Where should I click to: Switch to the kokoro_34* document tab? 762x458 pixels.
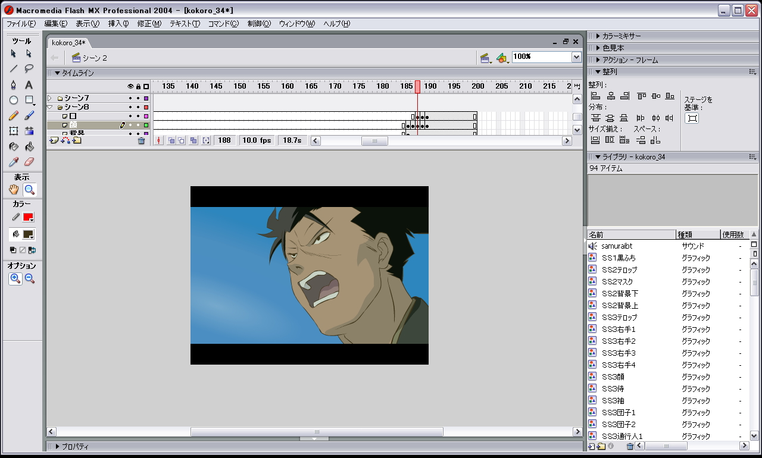click(69, 42)
